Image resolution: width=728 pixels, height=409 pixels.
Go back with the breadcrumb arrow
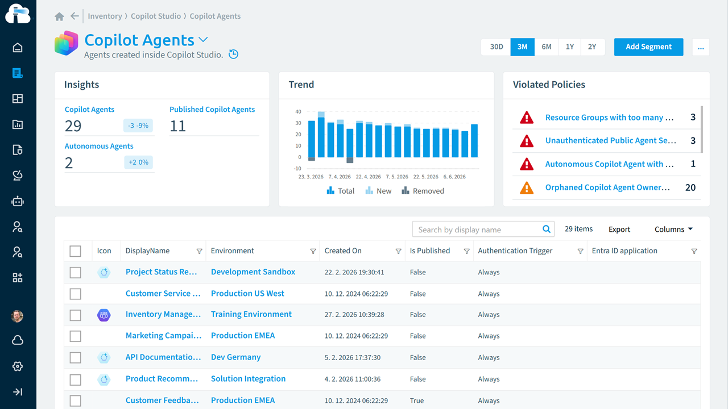[75, 16]
